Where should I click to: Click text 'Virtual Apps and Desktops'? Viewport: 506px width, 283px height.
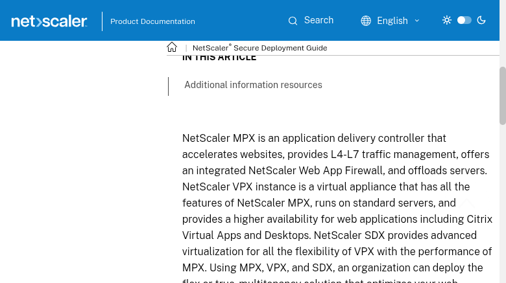click(x=247, y=235)
